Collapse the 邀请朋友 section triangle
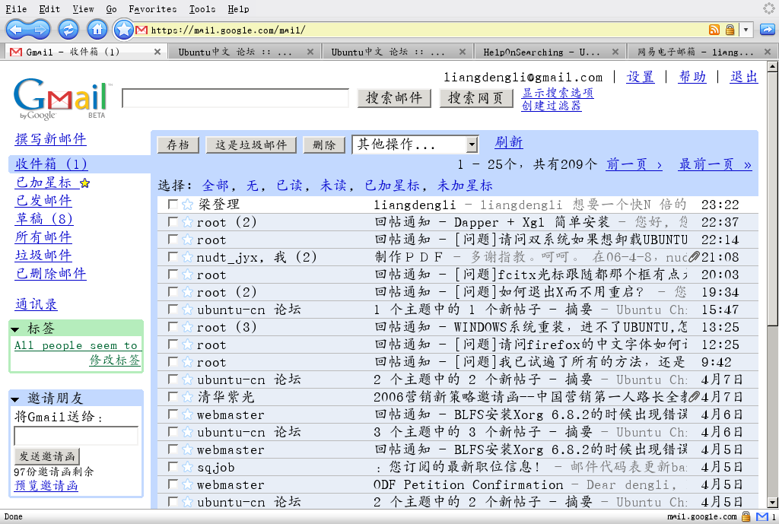The width and height of the screenshot is (779, 524). point(15,399)
